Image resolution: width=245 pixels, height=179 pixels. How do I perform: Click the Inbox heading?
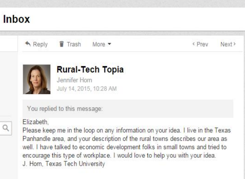click(x=17, y=19)
